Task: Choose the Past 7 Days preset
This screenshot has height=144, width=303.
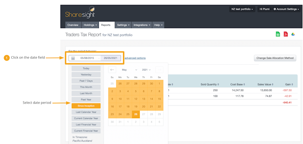Action: (x=86, y=81)
